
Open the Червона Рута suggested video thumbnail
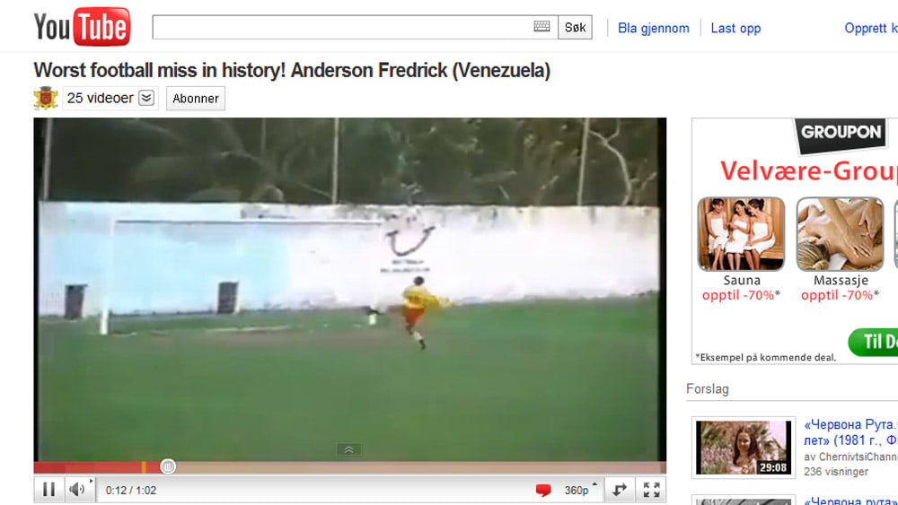[744, 448]
